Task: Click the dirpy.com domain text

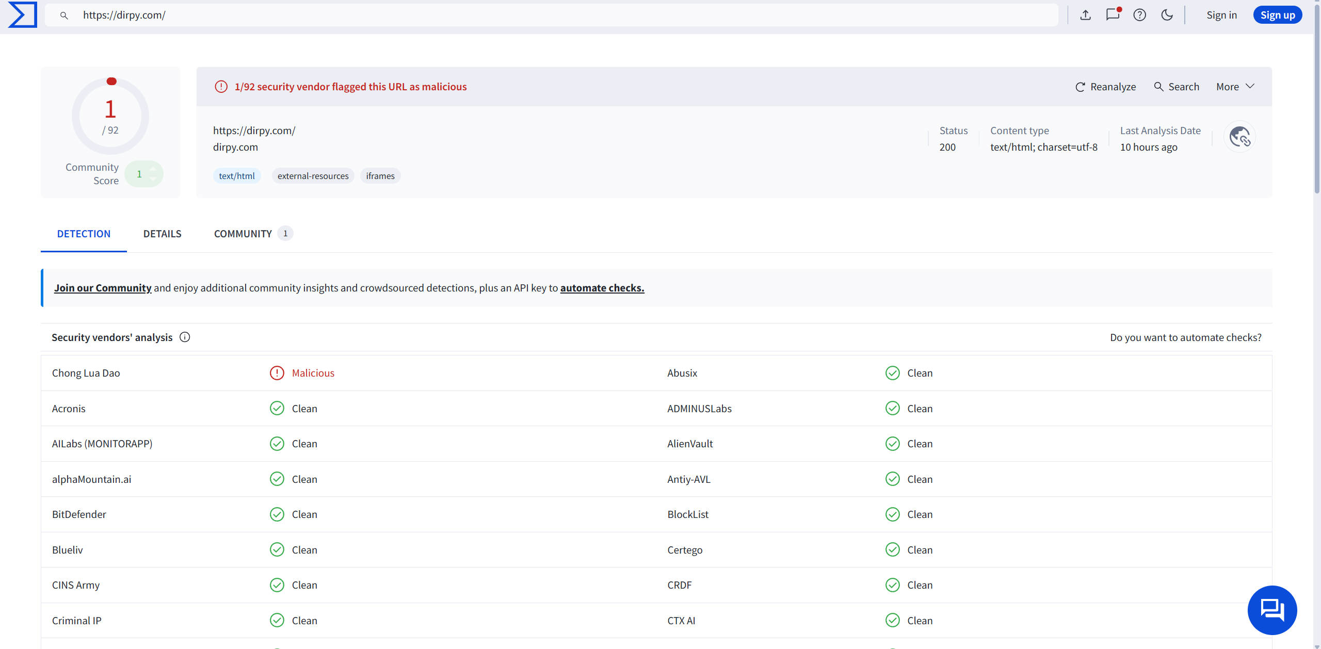Action: (235, 147)
